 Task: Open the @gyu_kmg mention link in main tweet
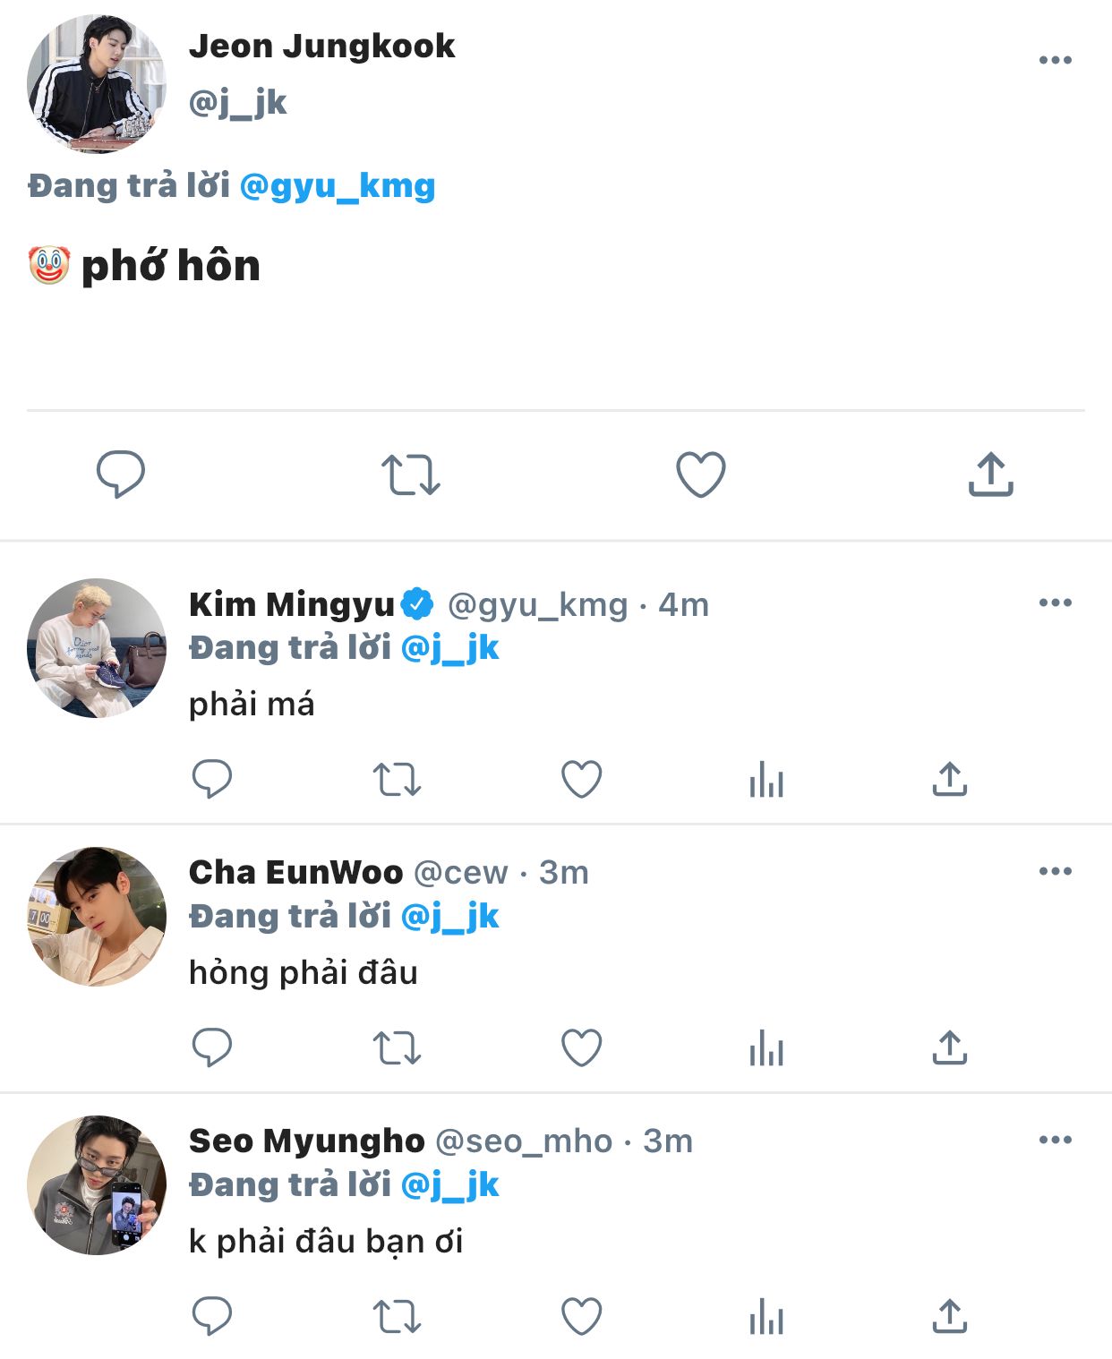pos(338,186)
